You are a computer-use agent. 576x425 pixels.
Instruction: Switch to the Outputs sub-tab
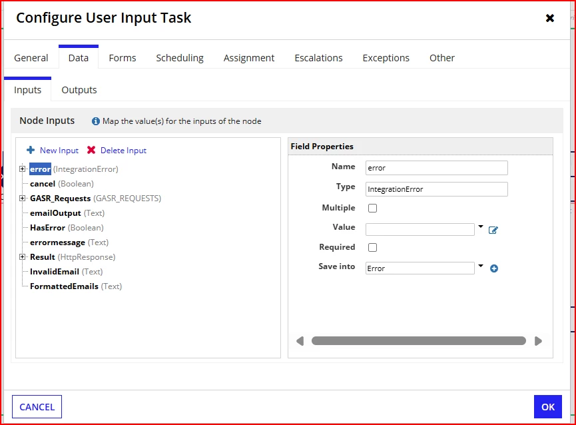click(x=79, y=90)
